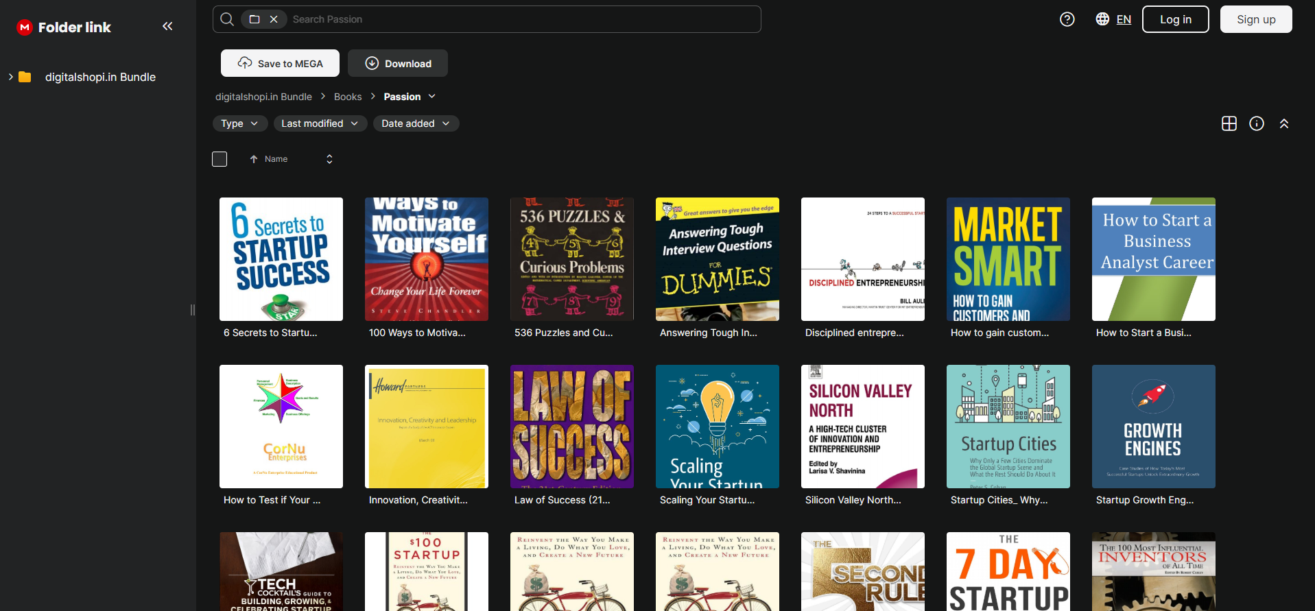Open the 6 Secrets to Startup Success thumbnail

(x=281, y=259)
